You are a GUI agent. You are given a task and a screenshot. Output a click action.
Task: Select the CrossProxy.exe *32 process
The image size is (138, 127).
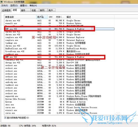click(x=59, y=52)
